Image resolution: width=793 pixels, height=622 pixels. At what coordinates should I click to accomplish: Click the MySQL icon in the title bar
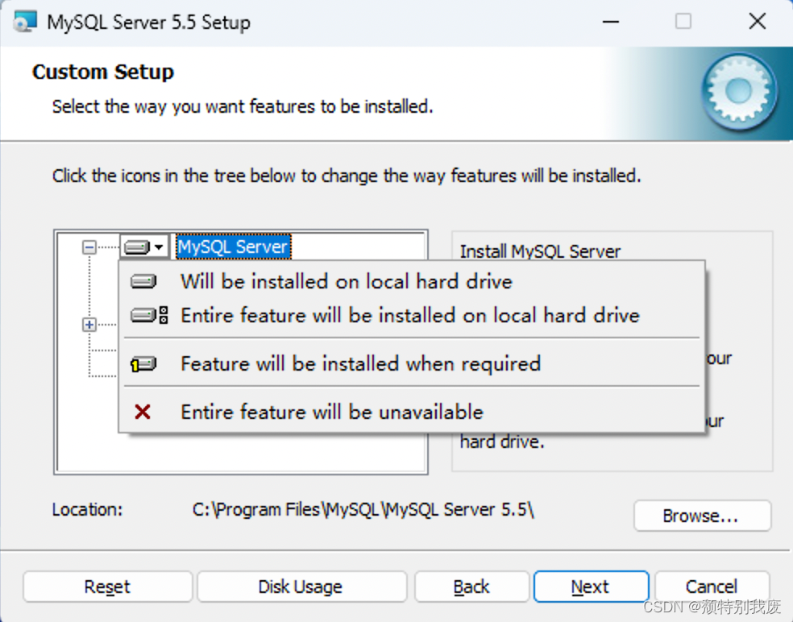24,21
